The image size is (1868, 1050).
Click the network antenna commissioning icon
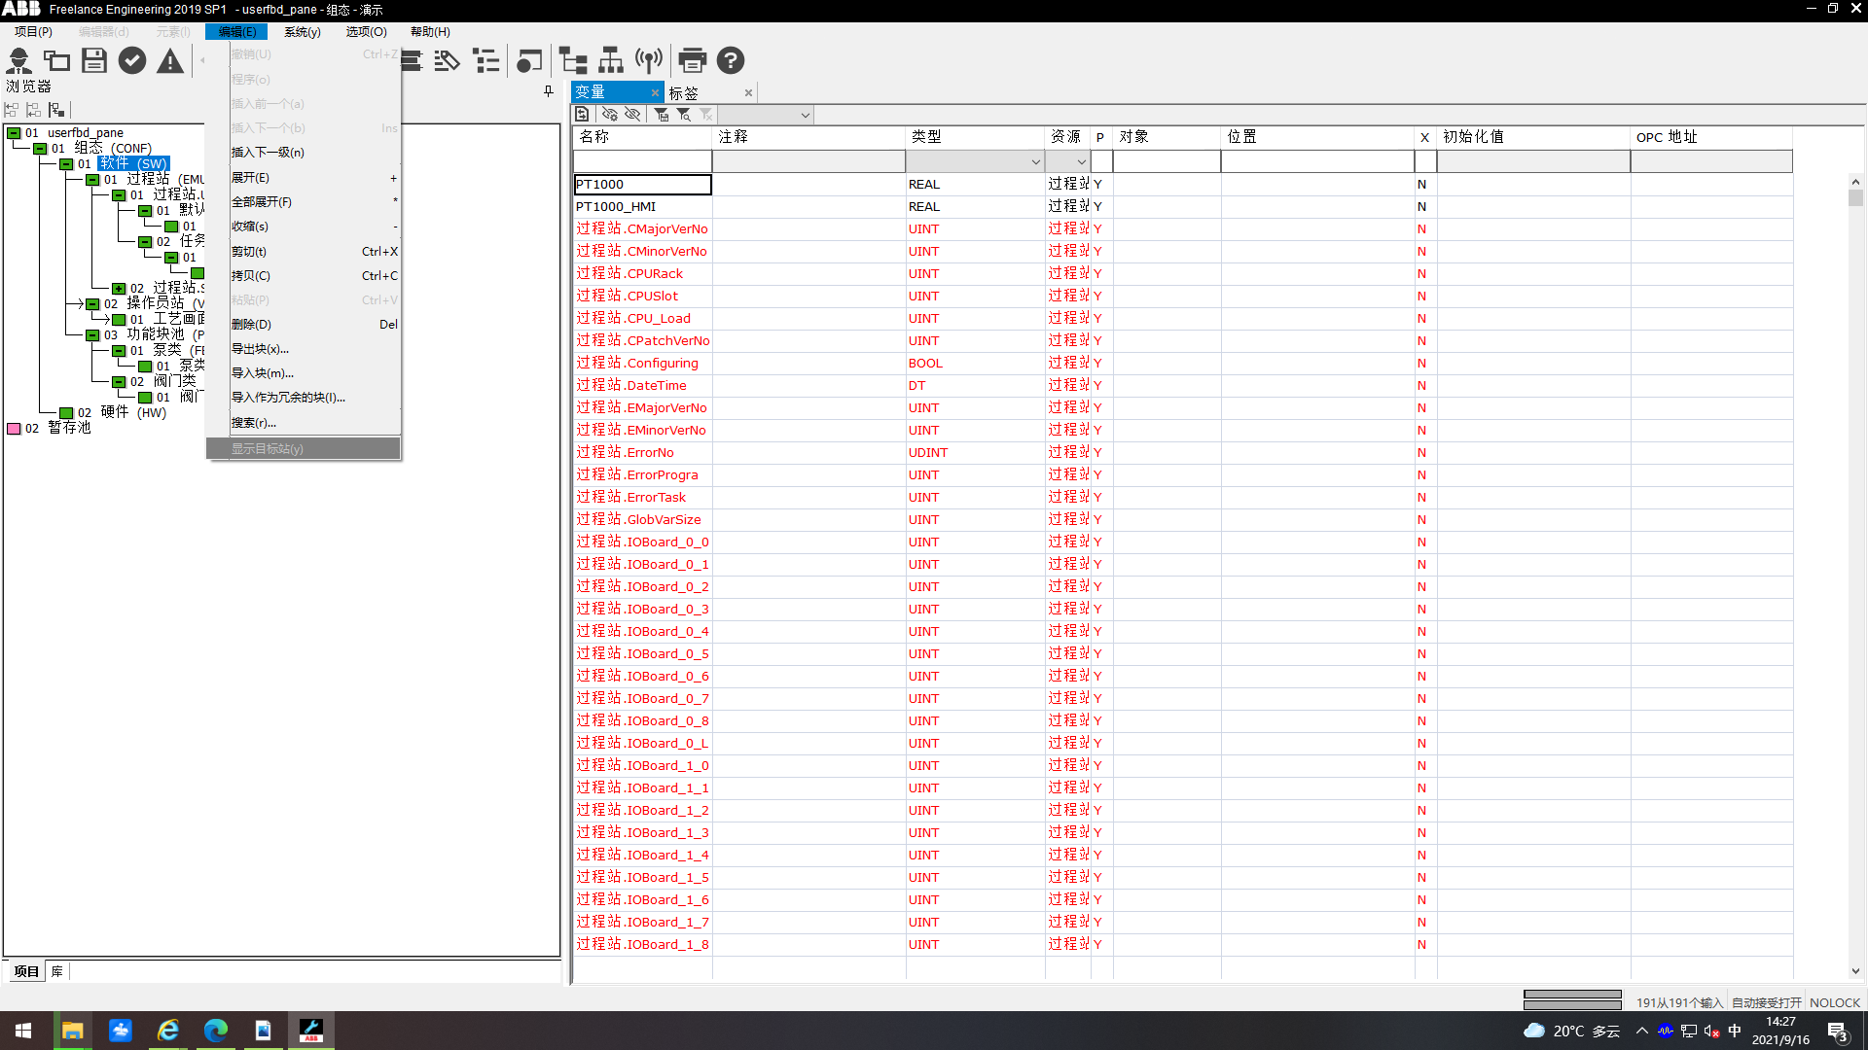click(649, 61)
